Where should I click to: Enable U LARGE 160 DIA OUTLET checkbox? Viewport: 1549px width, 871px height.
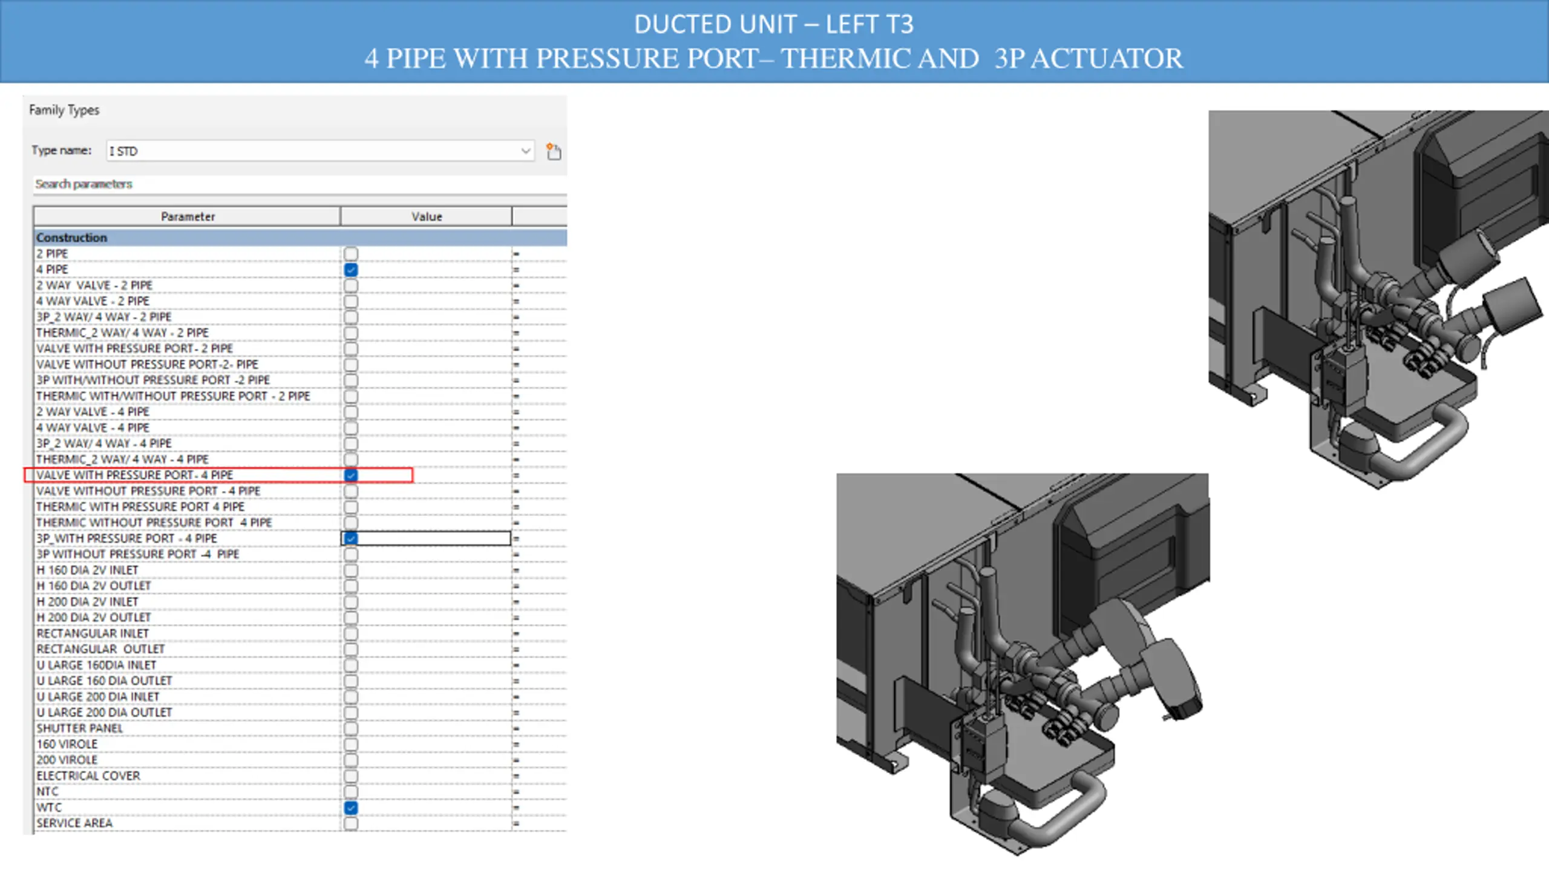tap(351, 681)
